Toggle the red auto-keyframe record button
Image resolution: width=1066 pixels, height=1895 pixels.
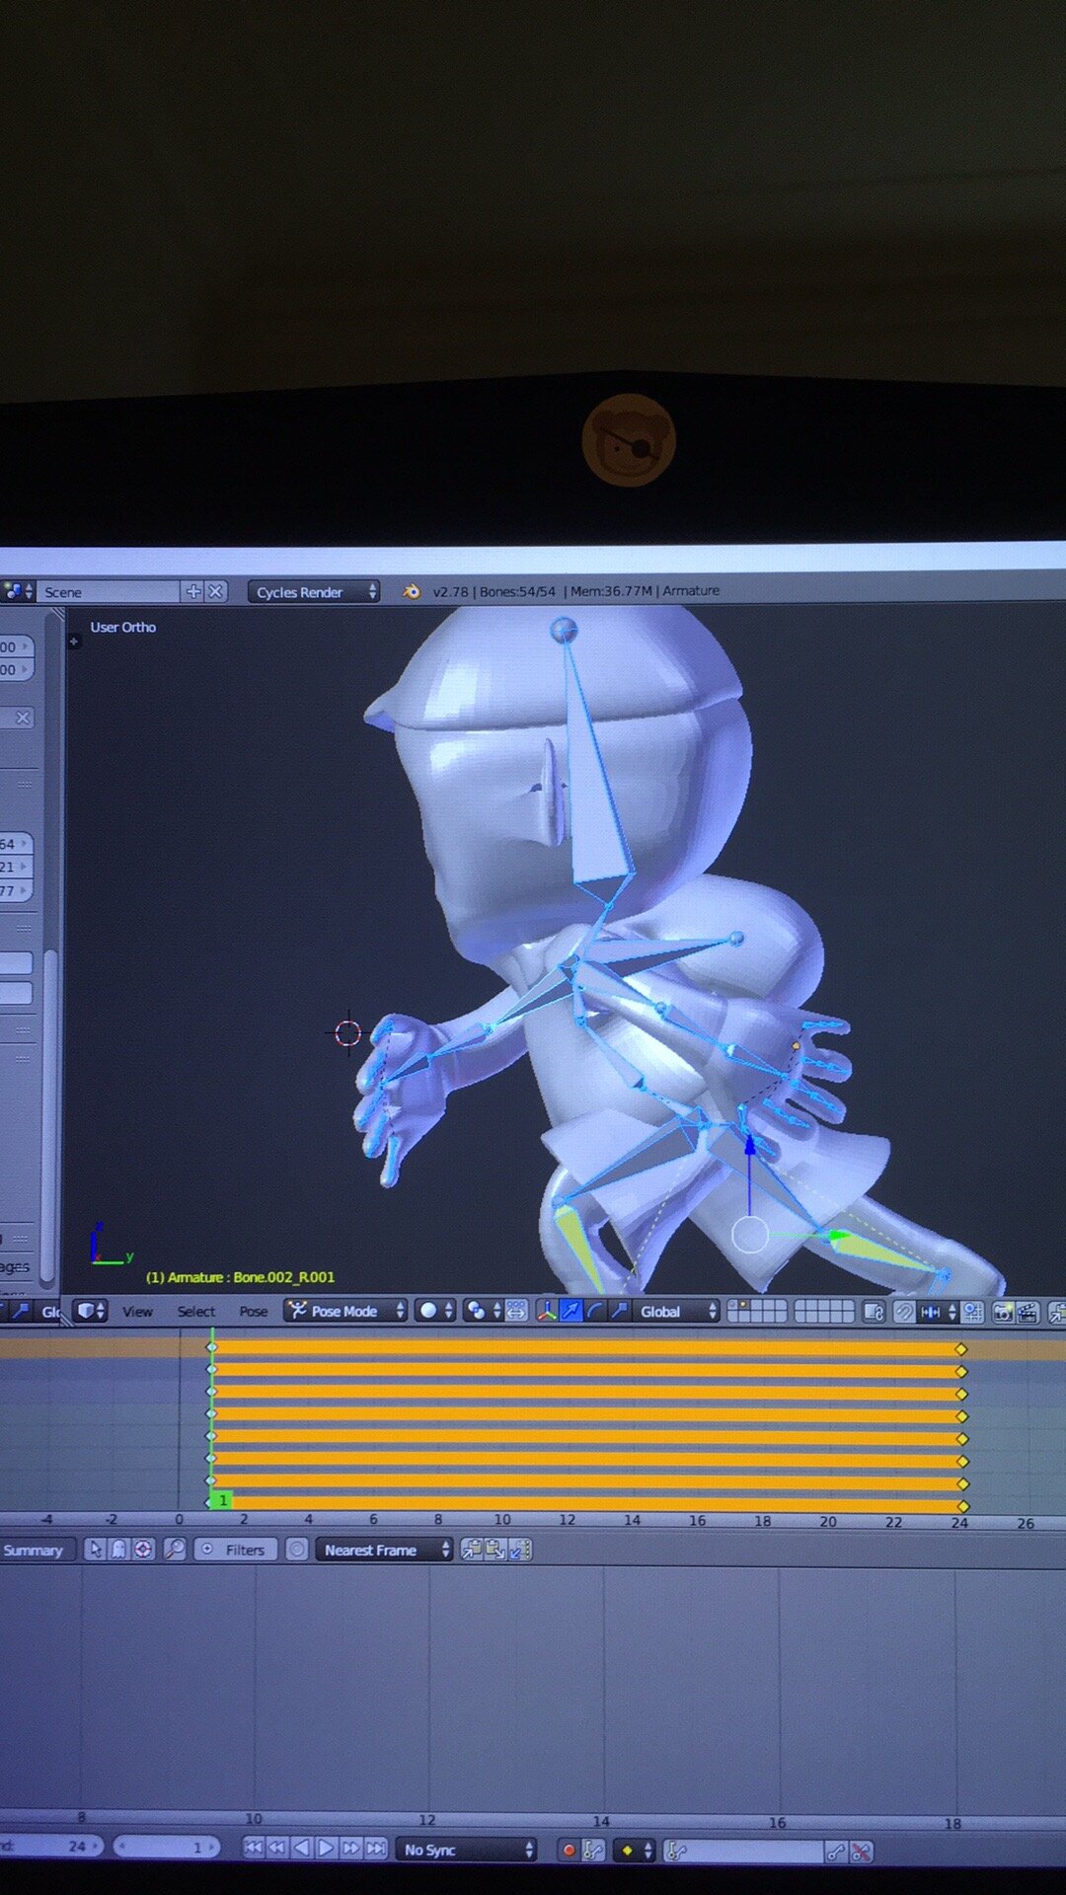569,1851
